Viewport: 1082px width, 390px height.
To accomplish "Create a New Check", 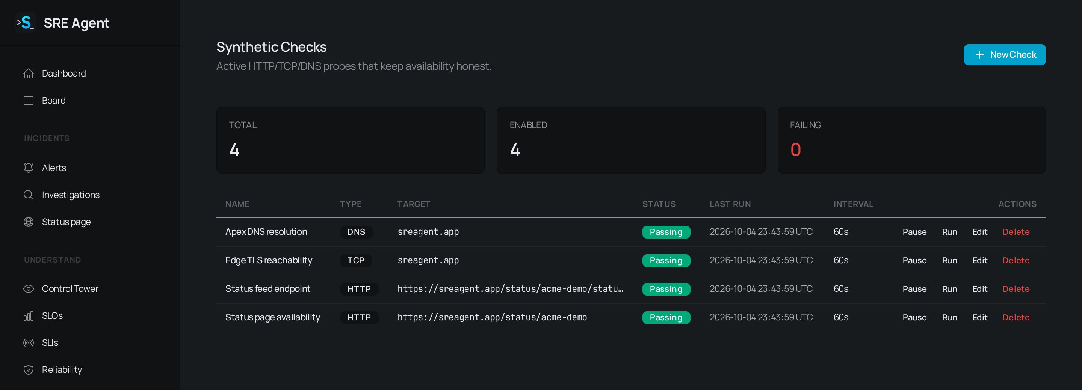I will tap(1004, 54).
